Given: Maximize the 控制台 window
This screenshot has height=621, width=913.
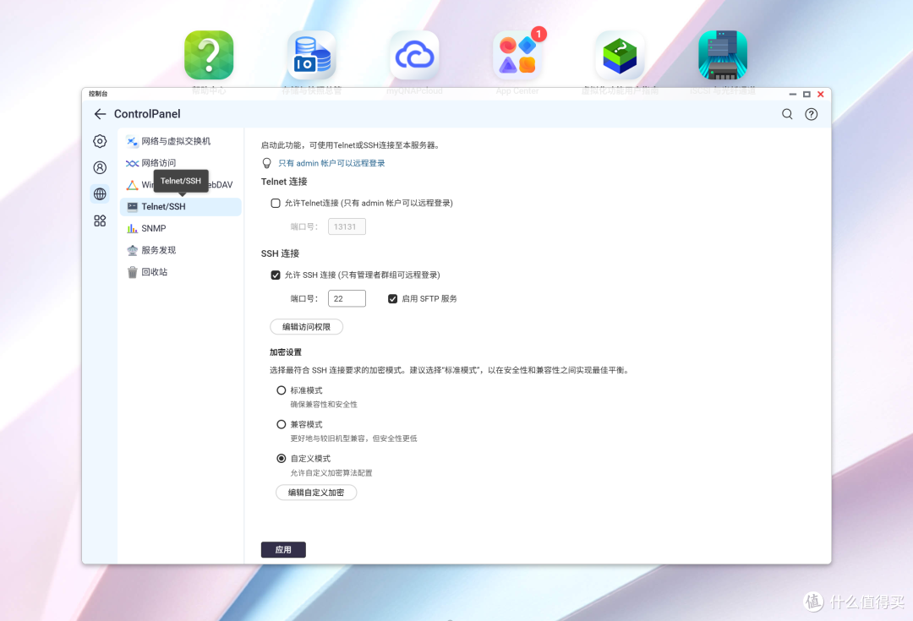Looking at the screenshot, I should 806,95.
